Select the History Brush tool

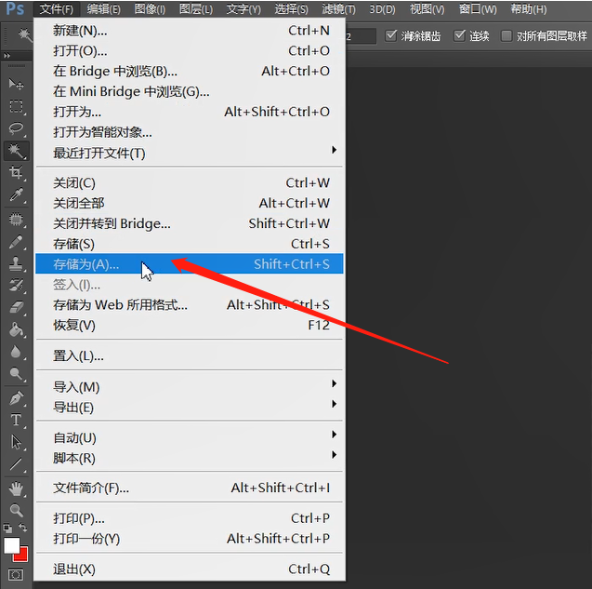pos(16,286)
